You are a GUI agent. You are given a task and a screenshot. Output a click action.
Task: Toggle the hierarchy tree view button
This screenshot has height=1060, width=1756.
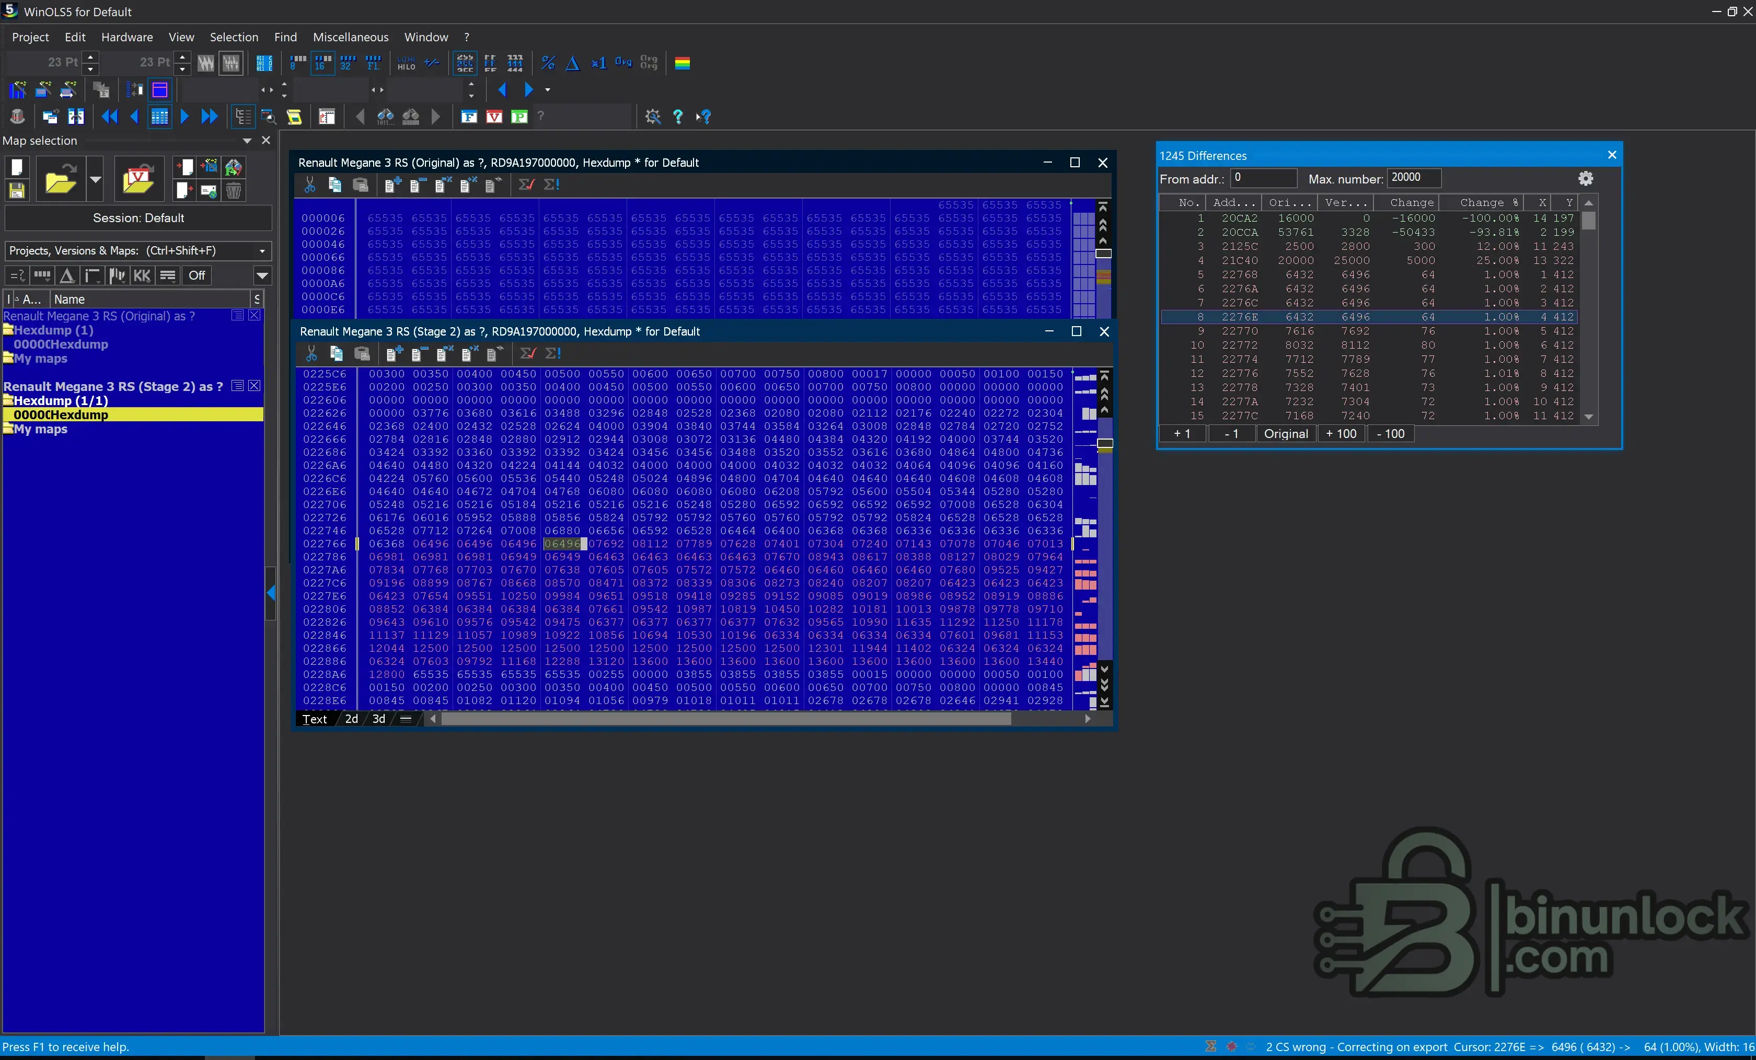pyautogui.click(x=243, y=116)
